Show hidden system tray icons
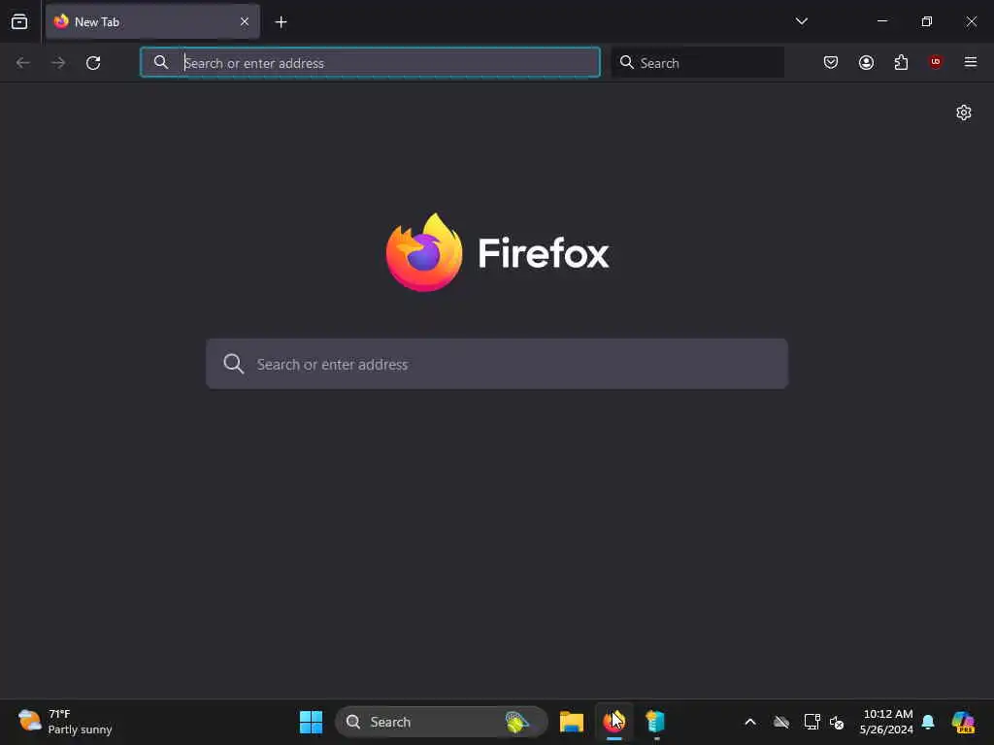Viewport: 994px width, 745px height. [x=750, y=722]
